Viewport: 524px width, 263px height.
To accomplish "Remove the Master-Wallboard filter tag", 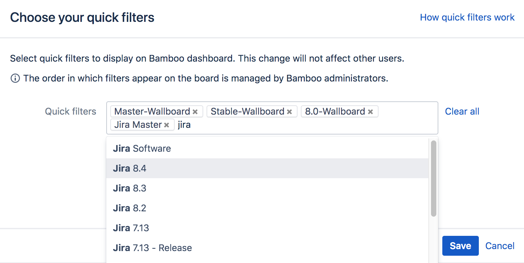I will pos(196,111).
